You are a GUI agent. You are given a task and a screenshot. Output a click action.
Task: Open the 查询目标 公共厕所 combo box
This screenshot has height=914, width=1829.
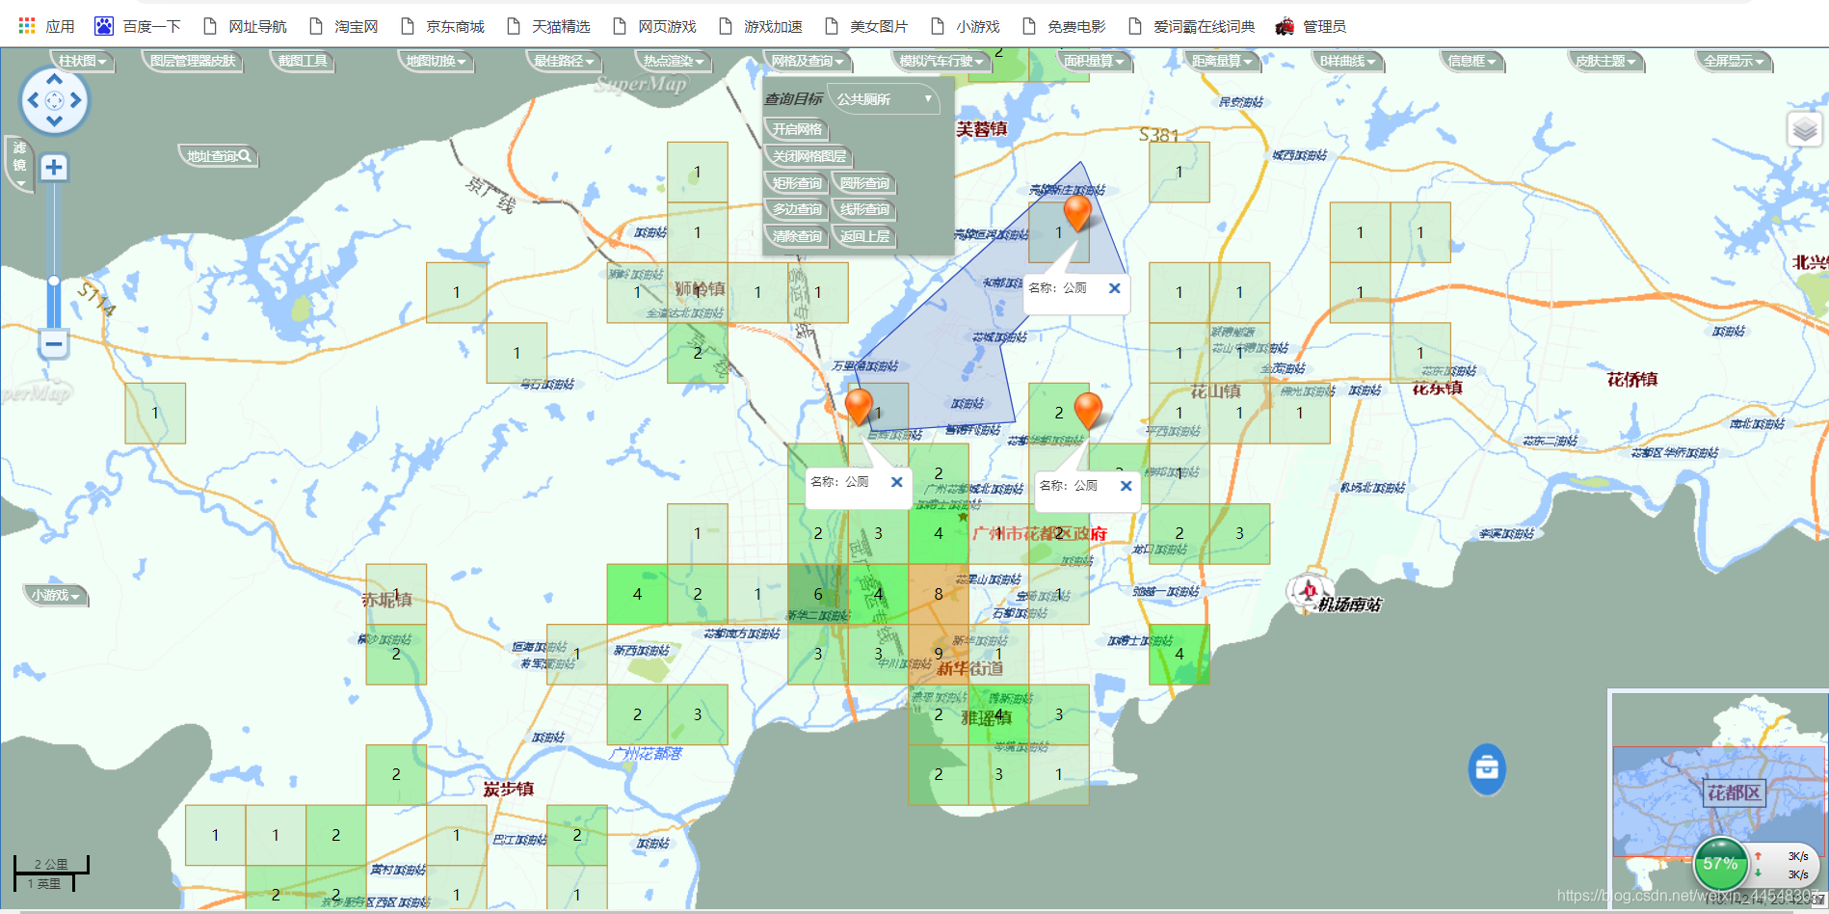885,99
